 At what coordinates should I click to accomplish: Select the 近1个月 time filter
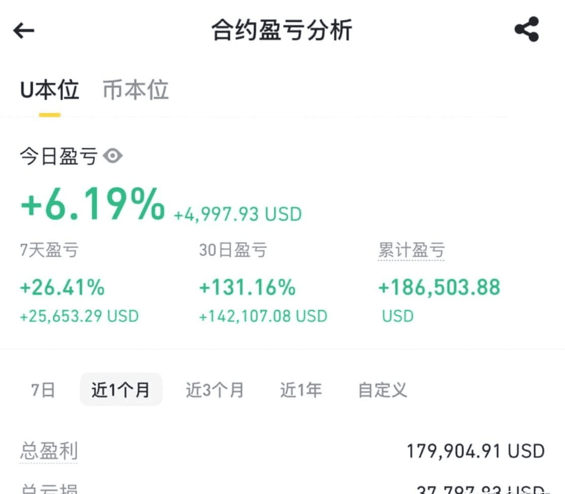[x=121, y=390]
